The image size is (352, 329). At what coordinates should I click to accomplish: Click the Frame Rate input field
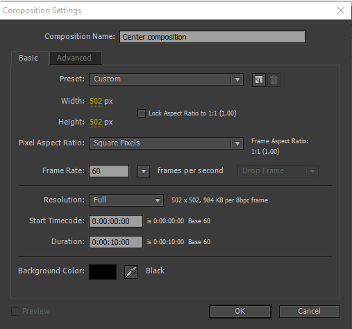(109, 171)
